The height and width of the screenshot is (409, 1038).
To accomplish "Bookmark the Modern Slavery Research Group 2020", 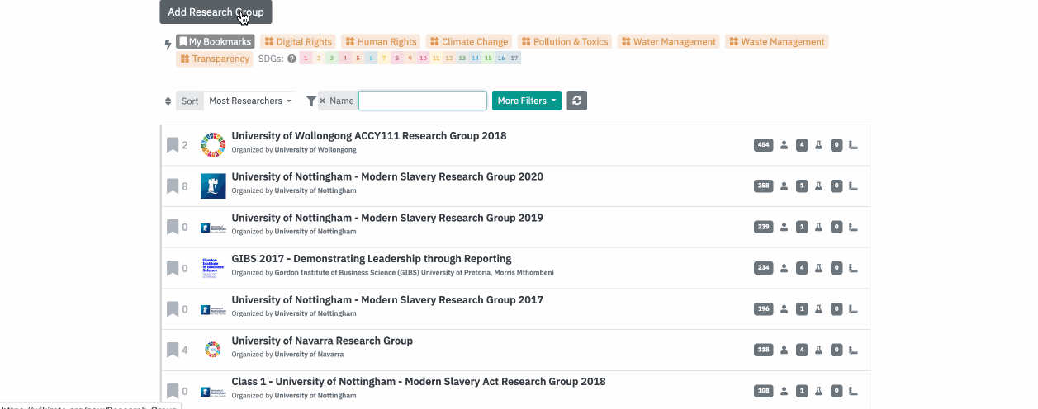I will pos(173,186).
